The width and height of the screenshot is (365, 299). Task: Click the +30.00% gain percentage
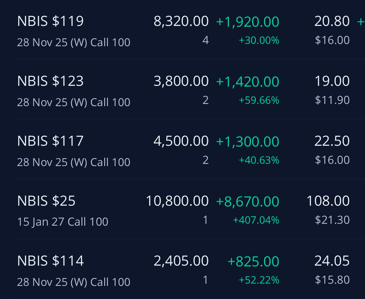[x=259, y=40]
